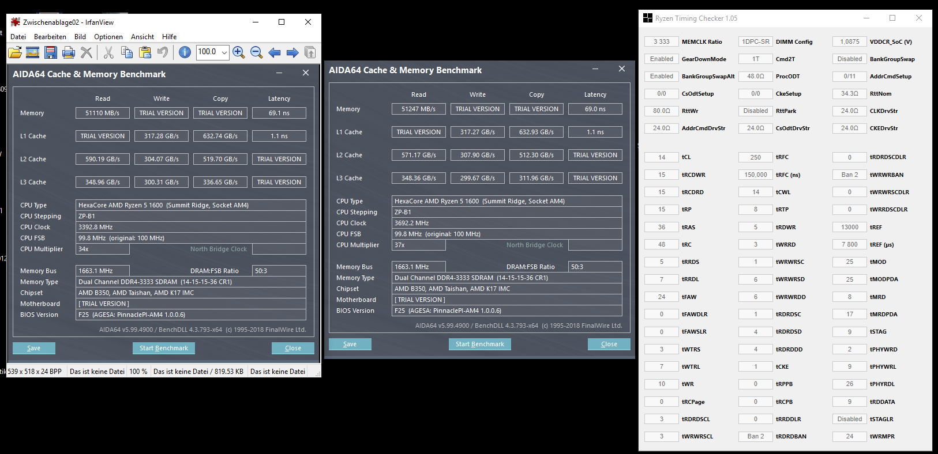Screen dimensions: 938x454
Task: Open the Ansicht menu
Action: coord(142,37)
